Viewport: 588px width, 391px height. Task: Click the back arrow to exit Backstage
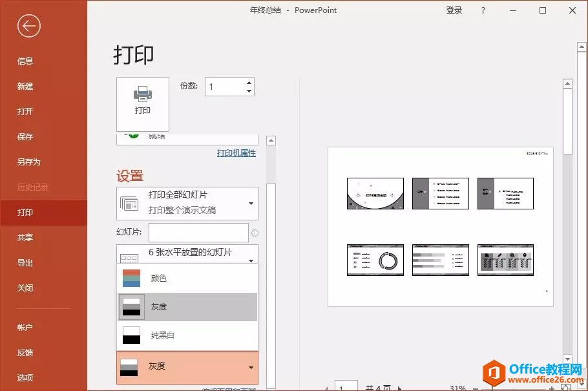29,26
